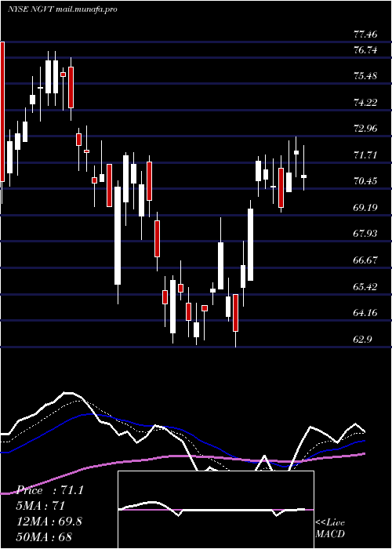Viewport: 392px width, 549px height.
Task: Click the 66.67 price label
Action: [x=365, y=260]
